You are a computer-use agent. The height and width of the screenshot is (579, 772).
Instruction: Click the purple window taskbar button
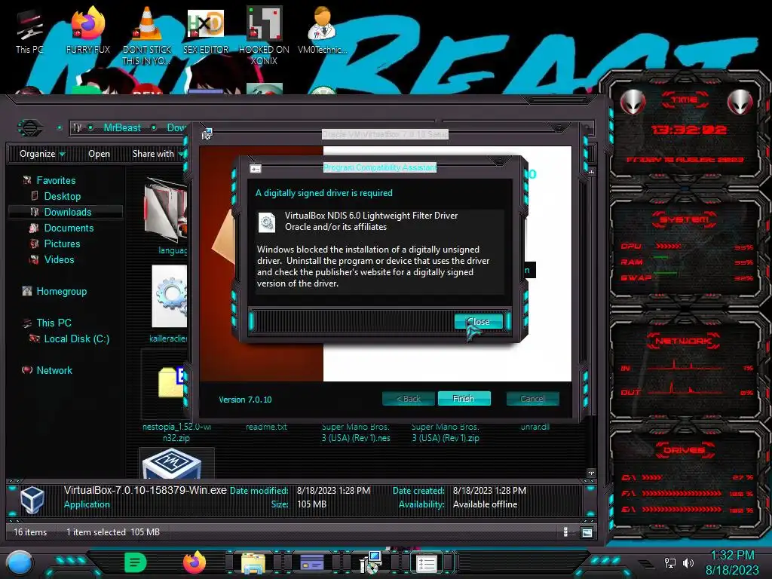tap(312, 562)
